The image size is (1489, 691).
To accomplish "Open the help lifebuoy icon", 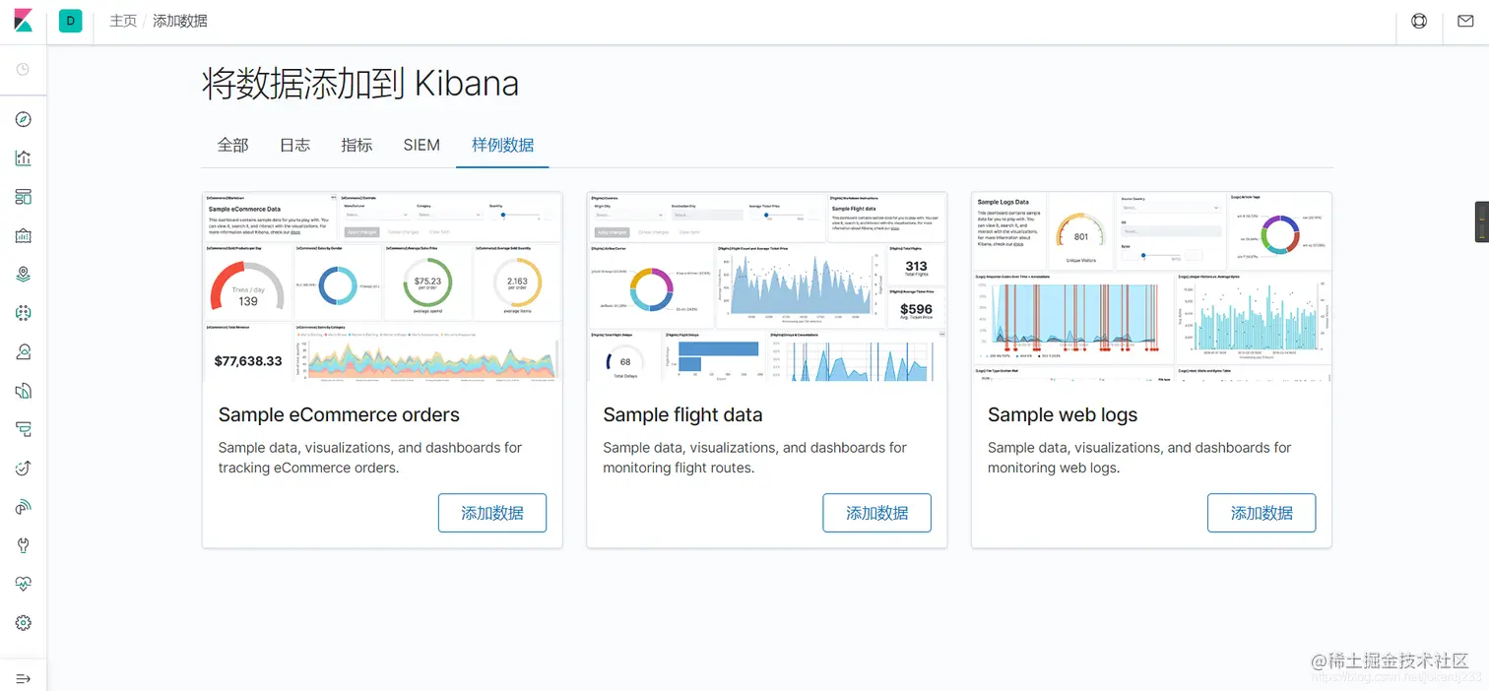I will pyautogui.click(x=1419, y=21).
